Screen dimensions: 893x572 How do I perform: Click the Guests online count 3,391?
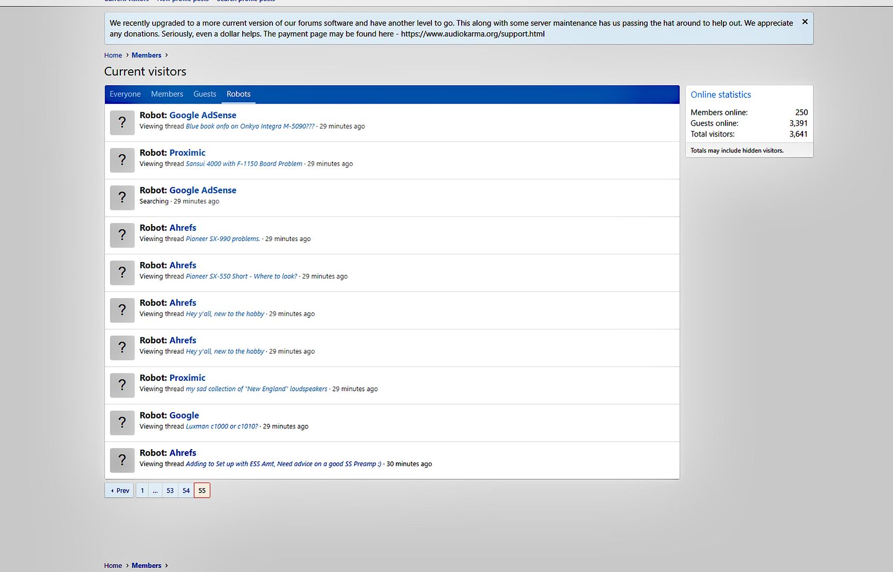799,123
